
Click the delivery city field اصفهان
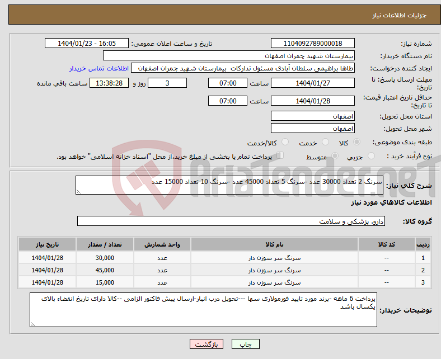pos(312,129)
